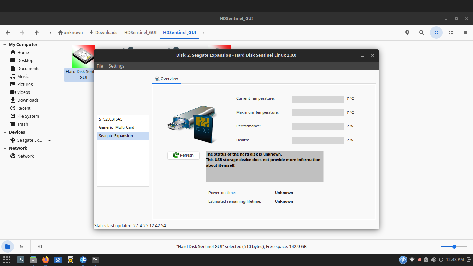Screen dimensions: 473x266
Task: Collapse the Network sidebar section
Action: pyautogui.click(x=5, y=148)
